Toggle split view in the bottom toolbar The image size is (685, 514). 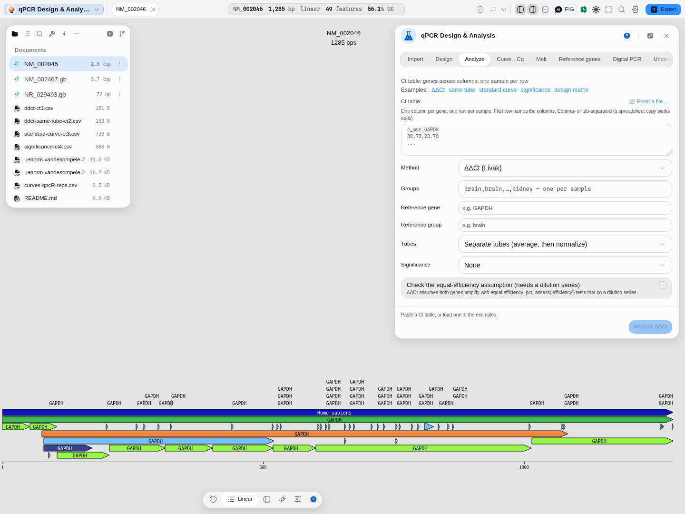pyautogui.click(x=267, y=499)
